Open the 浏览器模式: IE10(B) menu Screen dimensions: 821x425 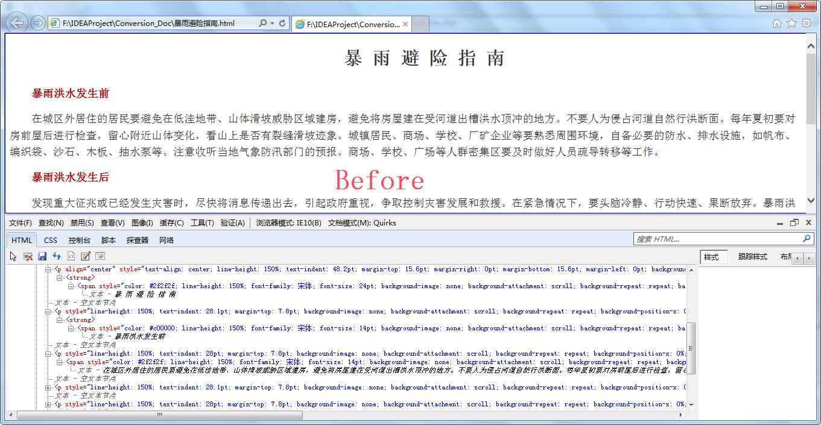(288, 223)
